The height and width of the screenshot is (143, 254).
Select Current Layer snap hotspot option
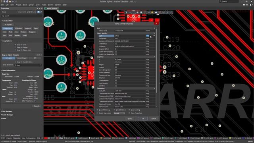22,58
